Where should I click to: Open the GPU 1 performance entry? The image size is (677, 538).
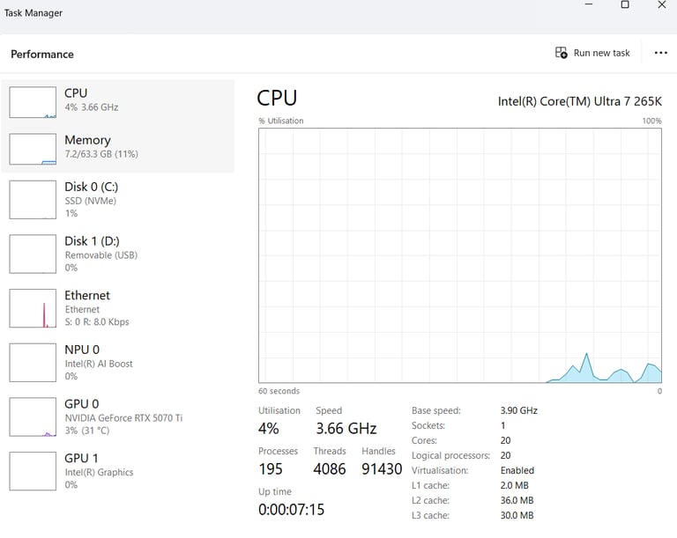coord(118,471)
